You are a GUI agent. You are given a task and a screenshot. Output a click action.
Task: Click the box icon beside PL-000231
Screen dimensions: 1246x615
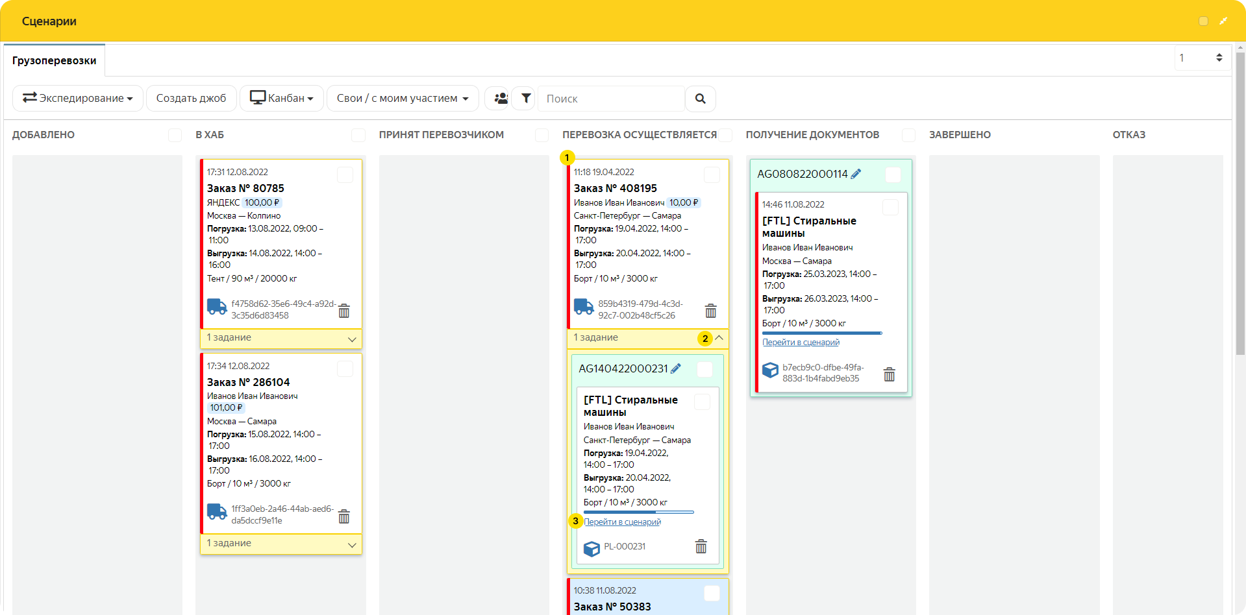(592, 548)
